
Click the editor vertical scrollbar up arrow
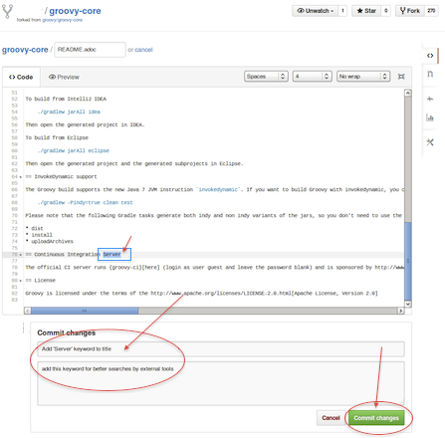pyautogui.click(x=408, y=93)
